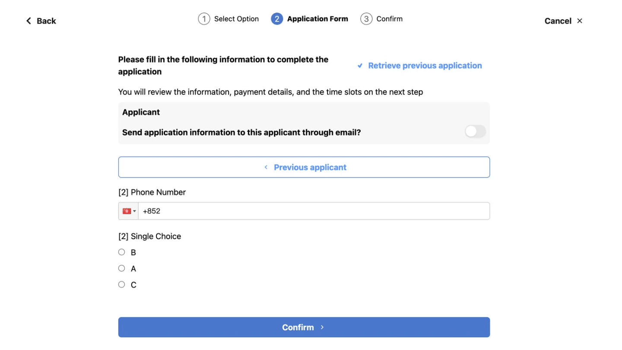Open the Confirm step label
The image size is (622, 350).
click(389, 19)
